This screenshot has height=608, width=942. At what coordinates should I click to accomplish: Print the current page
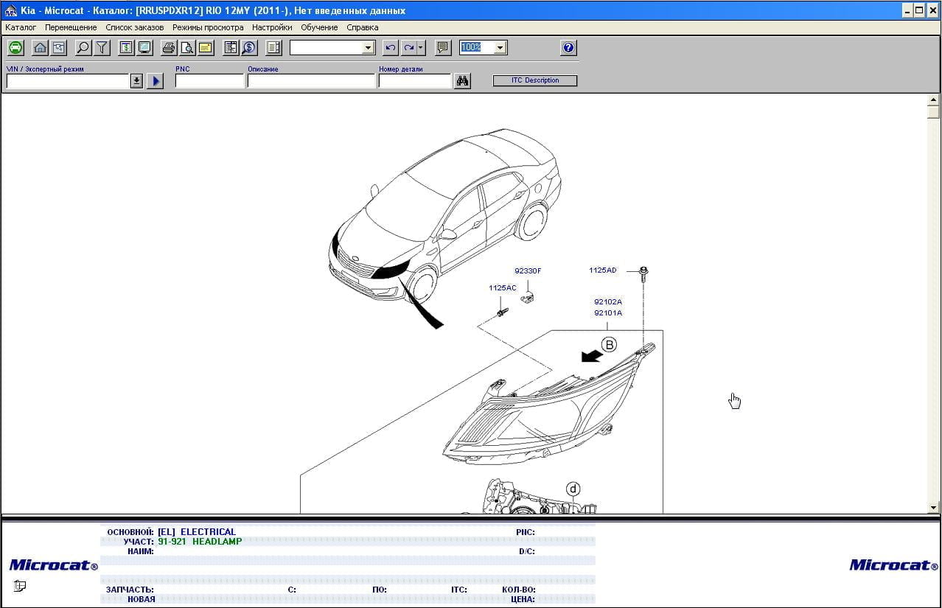pos(169,48)
